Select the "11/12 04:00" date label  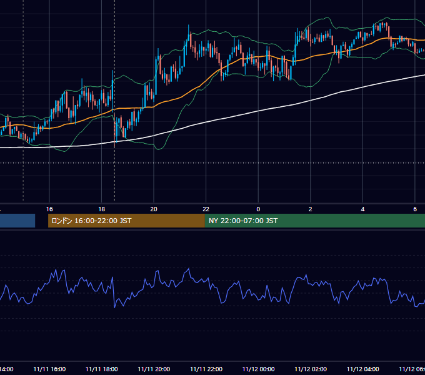pos(363,369)
